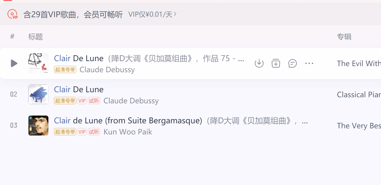Click Kun Woo Paik portrait album cover
Viewport: 381px width, 185px height.
click(38, 126)
